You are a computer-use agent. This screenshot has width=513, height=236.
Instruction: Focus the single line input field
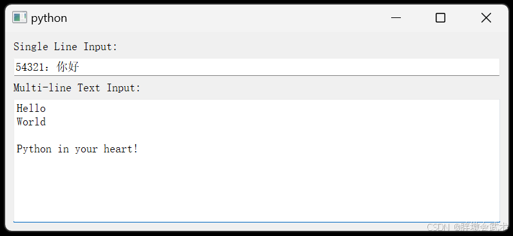click(256, 67)
